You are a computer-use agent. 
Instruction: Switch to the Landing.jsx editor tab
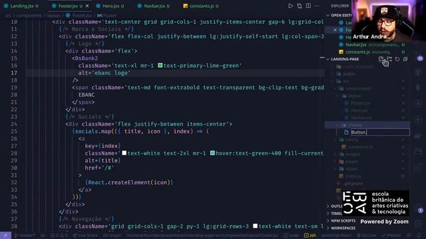tap(21, 6)
